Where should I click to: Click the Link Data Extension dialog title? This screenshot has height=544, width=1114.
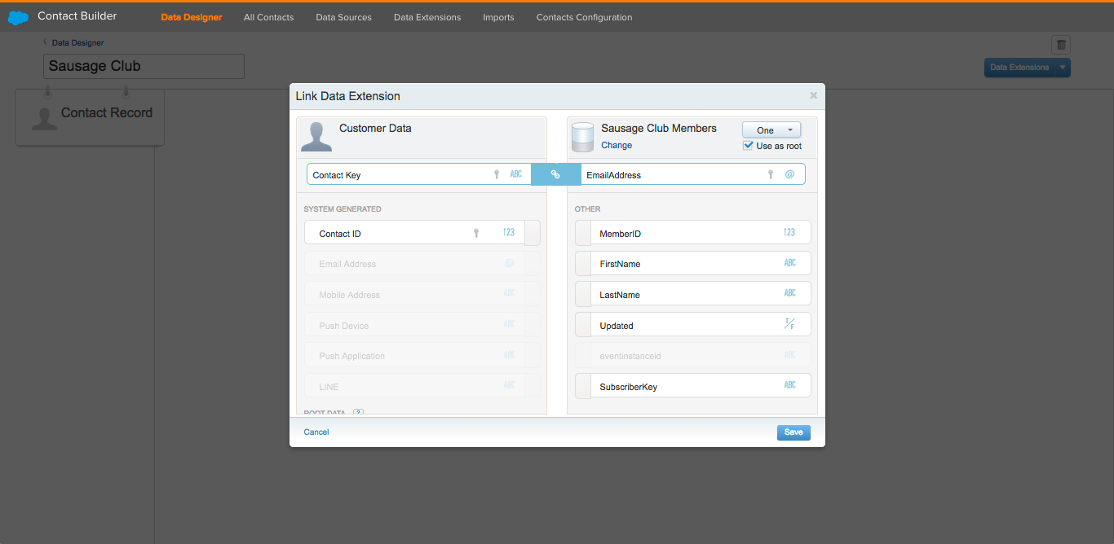[348, 96]
